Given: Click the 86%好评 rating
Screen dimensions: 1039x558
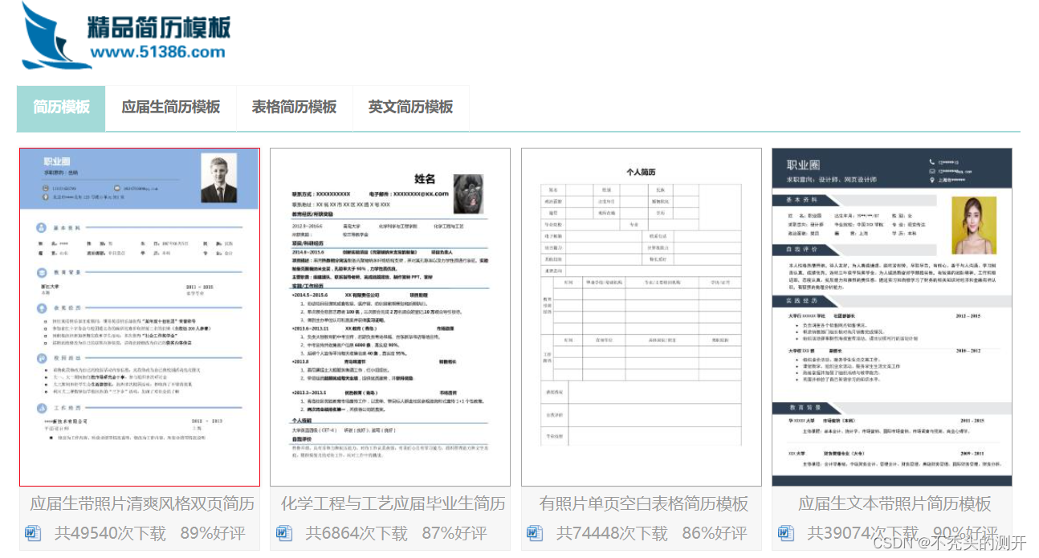Looking at the screenshot, I should click(x=715, y=533).
